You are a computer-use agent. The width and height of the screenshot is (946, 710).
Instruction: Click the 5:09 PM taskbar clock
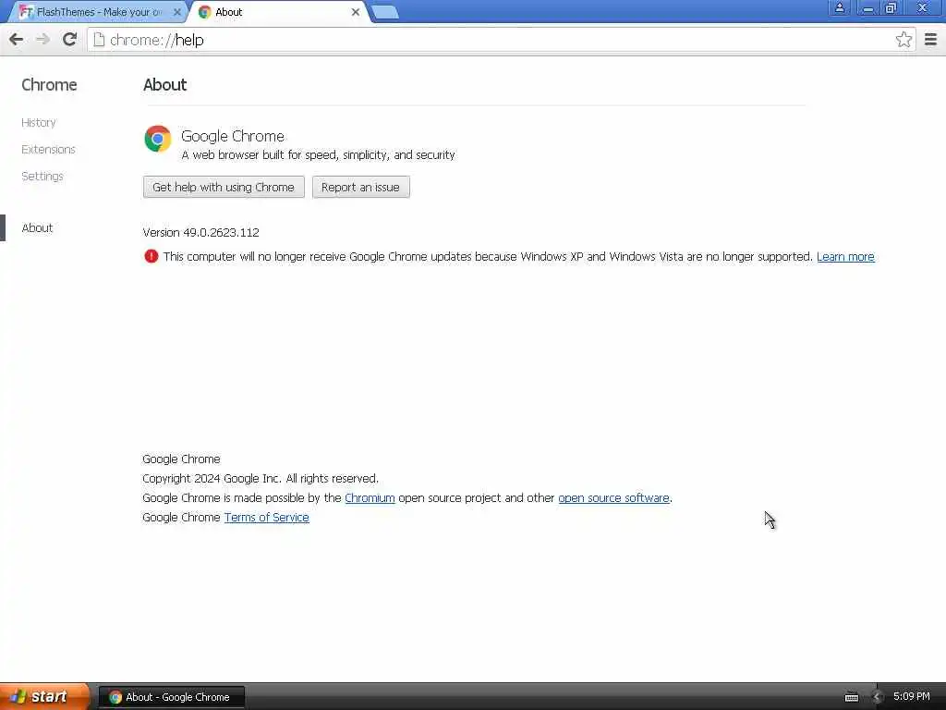(911, 697)
